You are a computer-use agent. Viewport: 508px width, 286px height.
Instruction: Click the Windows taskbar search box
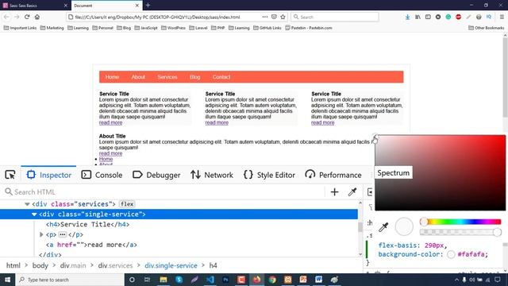[x=70, y=280]
